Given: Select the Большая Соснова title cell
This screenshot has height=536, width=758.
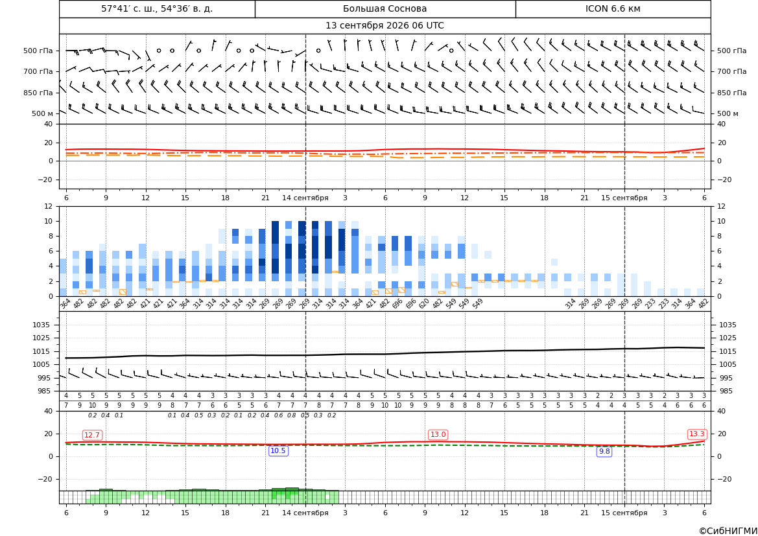Looking at the screenshot, I should point(385,8).
